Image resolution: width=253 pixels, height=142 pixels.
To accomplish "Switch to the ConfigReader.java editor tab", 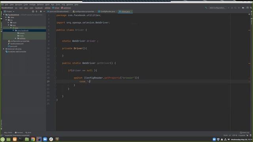I will click(107, 11).
